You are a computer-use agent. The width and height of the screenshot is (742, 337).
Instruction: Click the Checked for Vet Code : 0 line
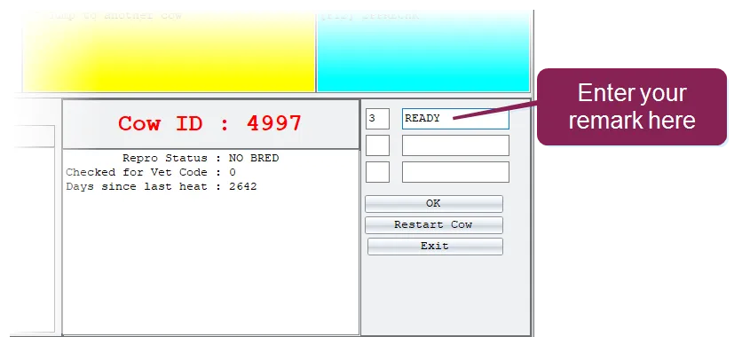[x=151, y=172]
